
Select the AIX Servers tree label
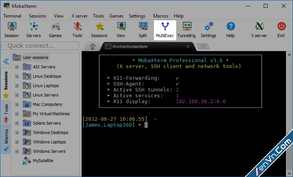[44, 67]
